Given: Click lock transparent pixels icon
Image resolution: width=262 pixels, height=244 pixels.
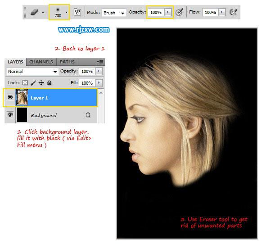Looking at the screenshot, I should pos(25,83).
